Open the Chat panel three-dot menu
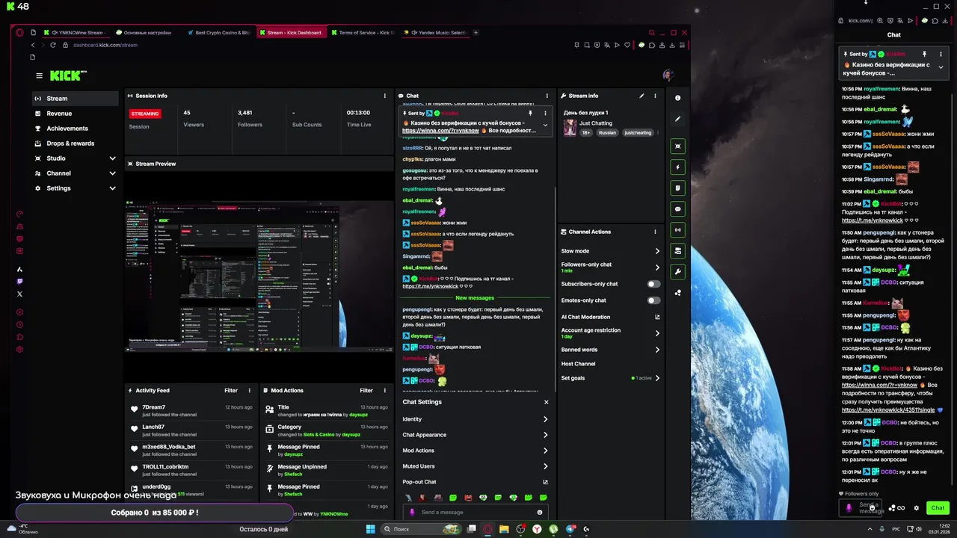This screenshot has height=538, width=957. 547,96
